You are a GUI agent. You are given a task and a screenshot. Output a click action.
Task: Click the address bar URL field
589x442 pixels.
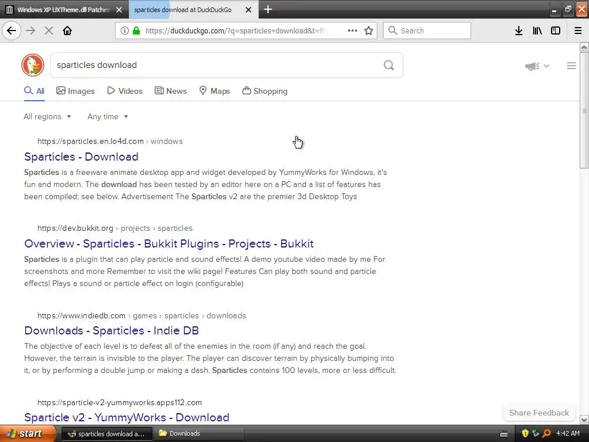coord(236,31)
